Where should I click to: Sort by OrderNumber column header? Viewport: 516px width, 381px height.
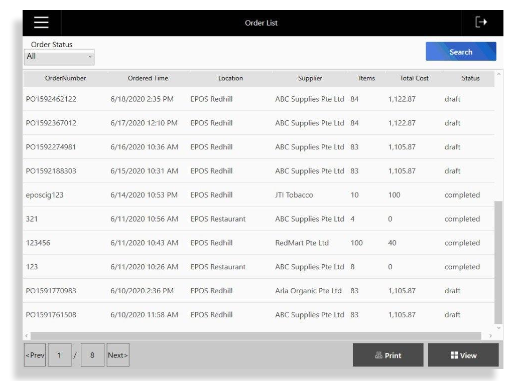coord(65,78)
